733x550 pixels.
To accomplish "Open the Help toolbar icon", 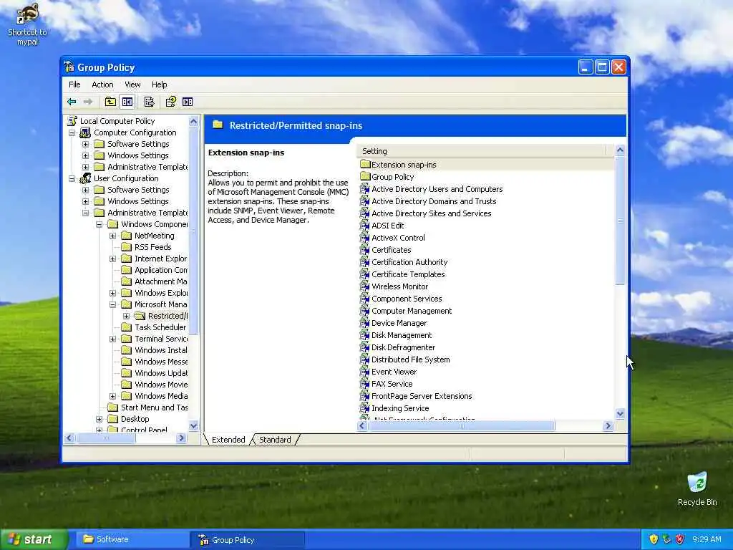I will pos(170,102).
